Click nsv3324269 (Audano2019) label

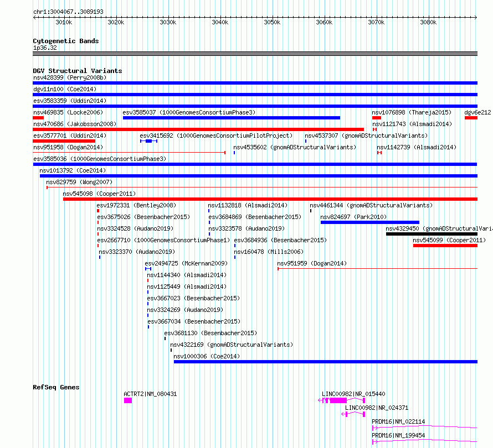(185, 310)
